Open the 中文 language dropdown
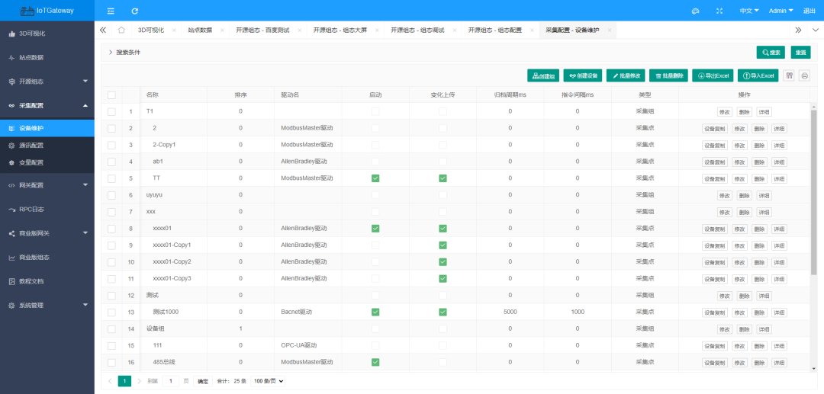The image size is (824, 394). point(748,11)
